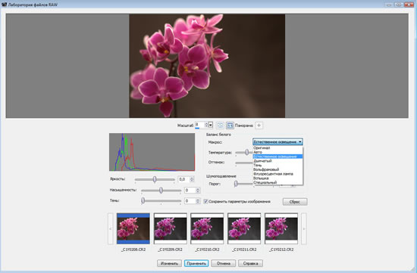Click the fit-image-to-window icon
The height and width of the screenshot is (273, 417).
click(230, 126)
